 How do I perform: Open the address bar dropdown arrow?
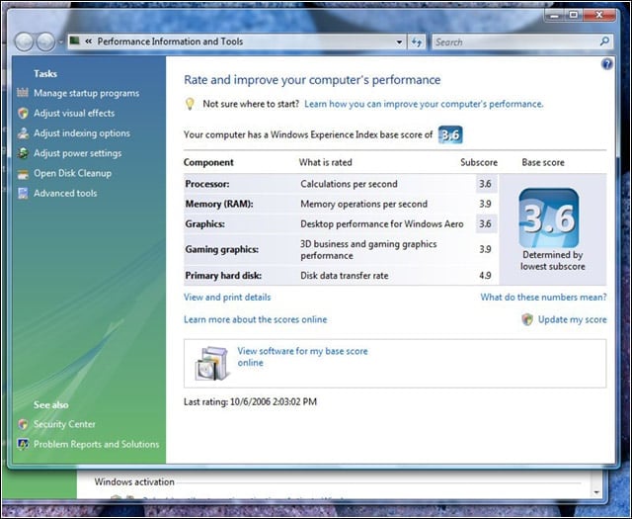click(x=399, y=42)
